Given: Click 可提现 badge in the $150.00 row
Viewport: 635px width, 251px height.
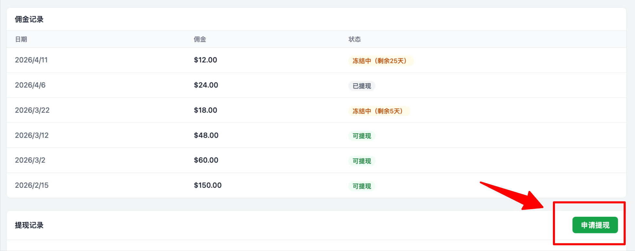Looking at the screenshot, I should pyautogui.click(x=362, y=186).
